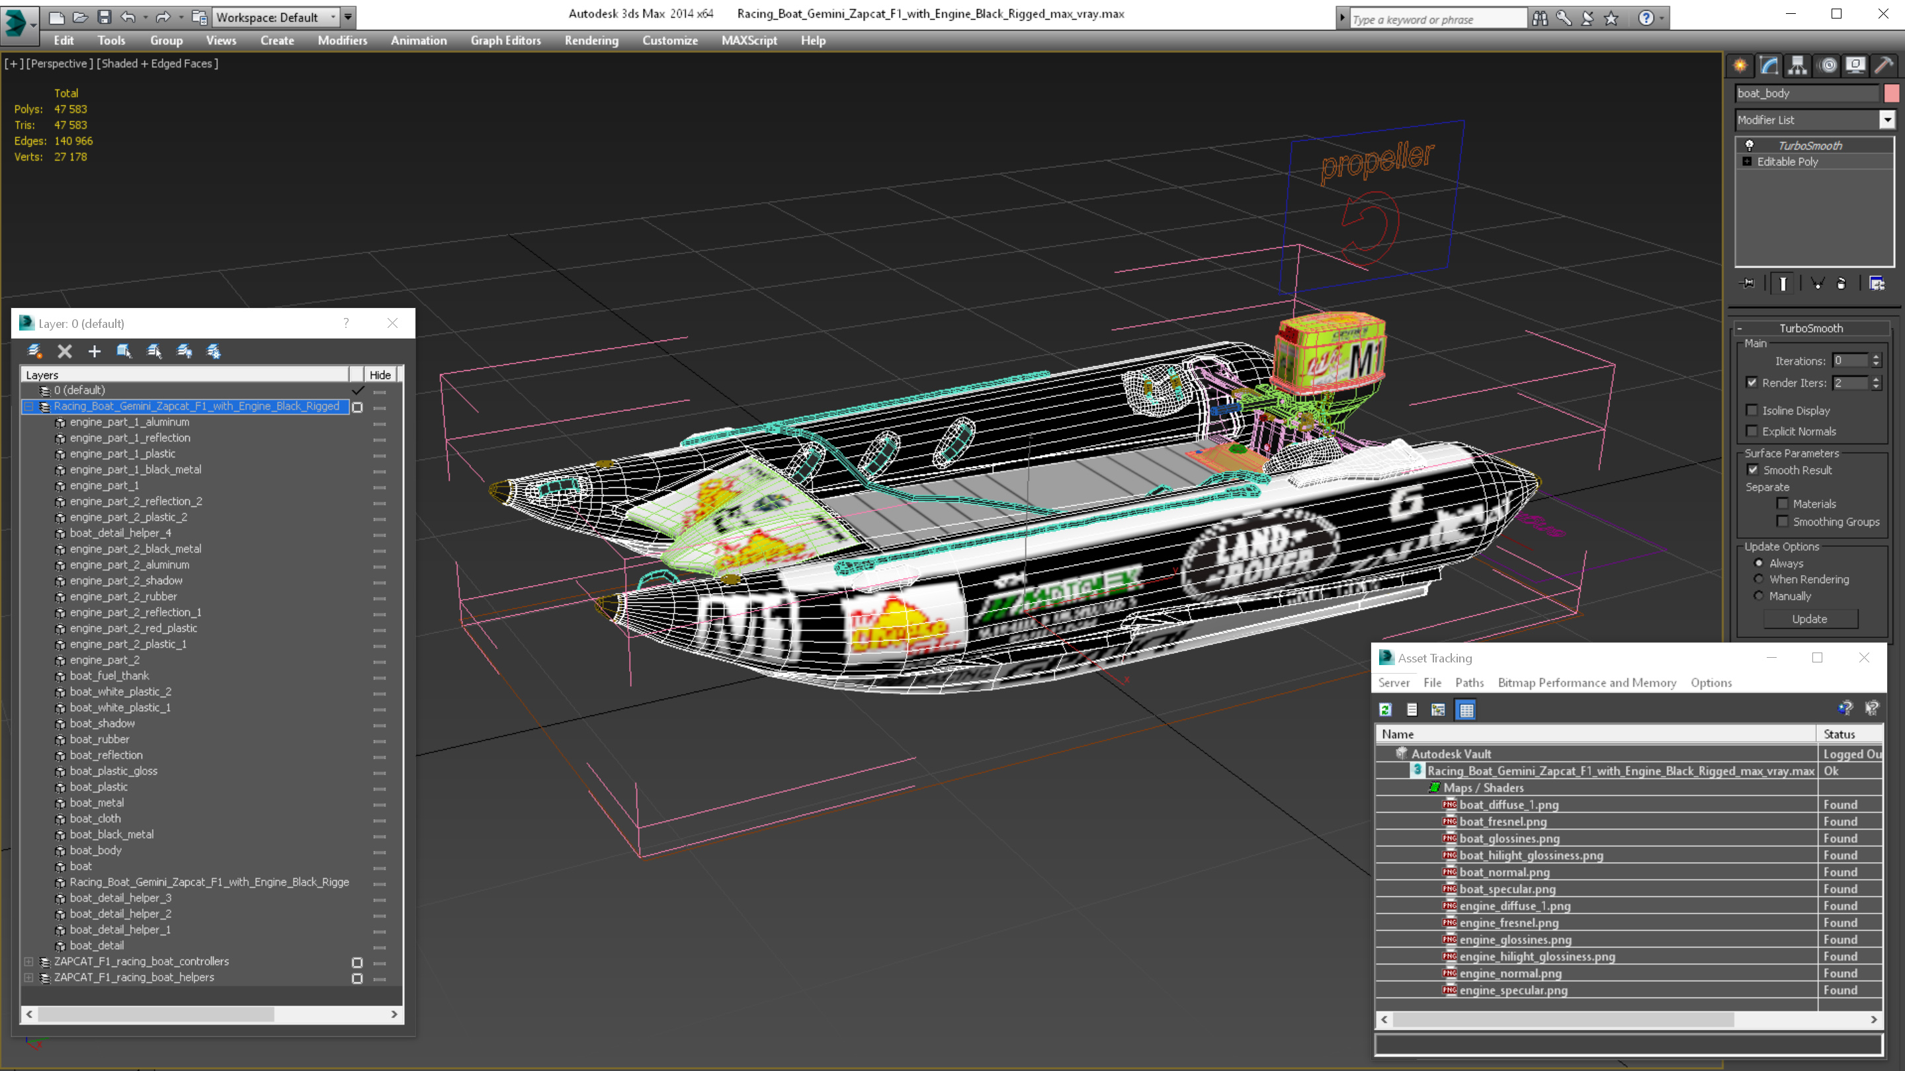Click the Update button in TurboSmooth
This screenshot has height=1071, width=1905.
point(1810,619)
